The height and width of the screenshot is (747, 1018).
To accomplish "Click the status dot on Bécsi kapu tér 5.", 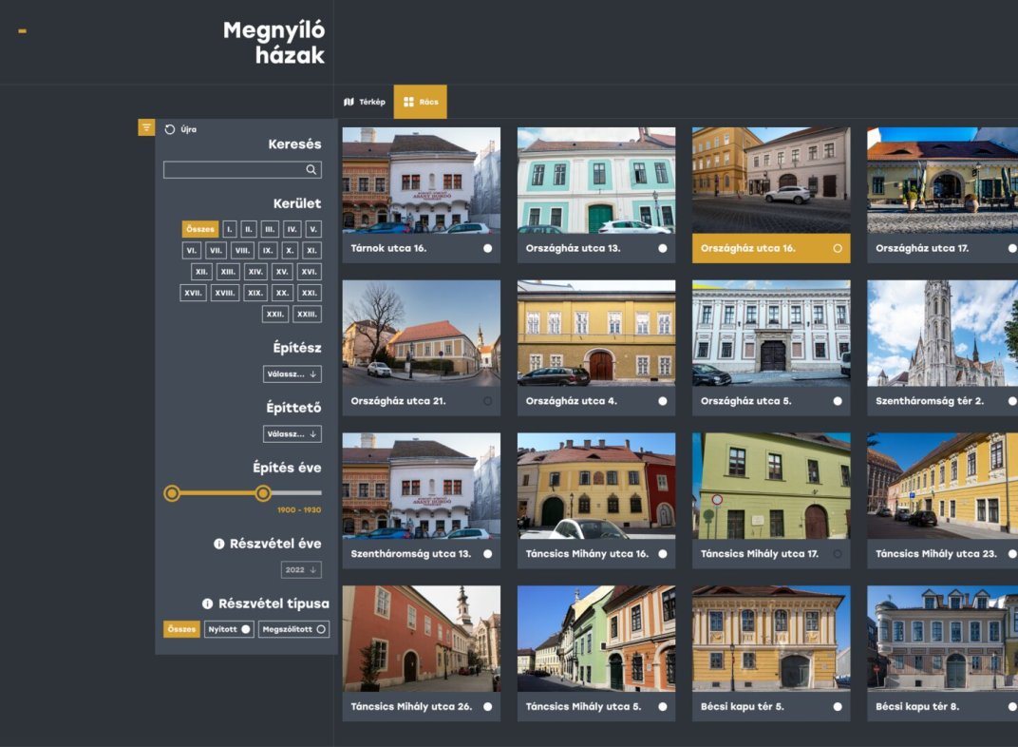I will click(838, 707).
